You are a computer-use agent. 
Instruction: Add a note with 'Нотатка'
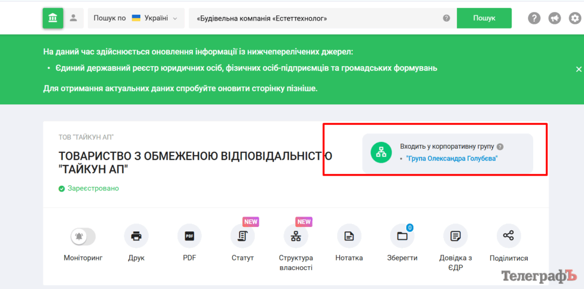tap(349, 236)
